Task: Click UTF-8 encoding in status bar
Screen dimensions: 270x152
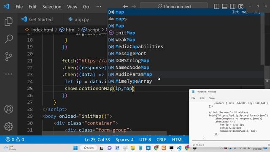Action: coord(145,140)
